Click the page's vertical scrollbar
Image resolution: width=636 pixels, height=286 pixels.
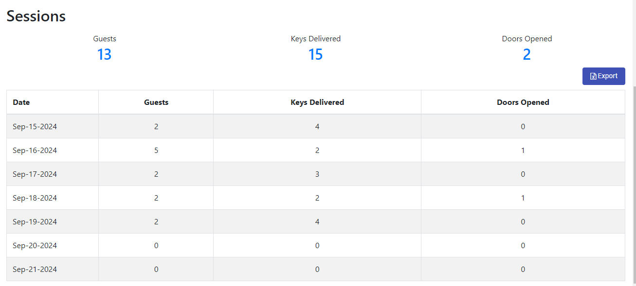pyautogui.click(x=634, y=185)
